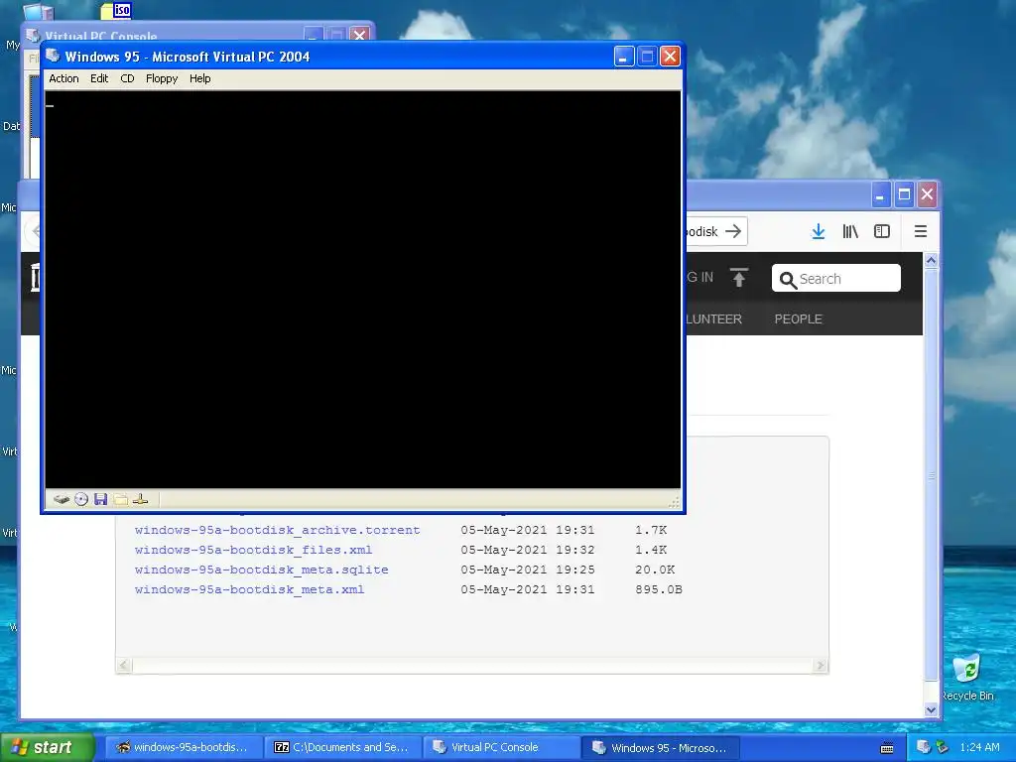Image resolution: width=1016 pixels, height=762 pixels.
Task: Open windows-95a-bootdisk_archive.torrent link
Action: point(278,530)
